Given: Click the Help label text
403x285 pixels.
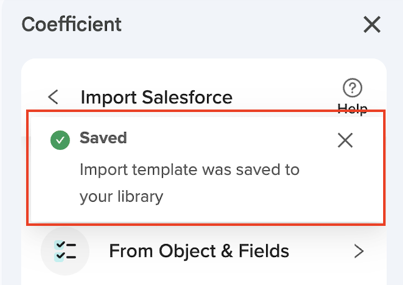Looking at the screenshot, I should click(x=352, y=108).
